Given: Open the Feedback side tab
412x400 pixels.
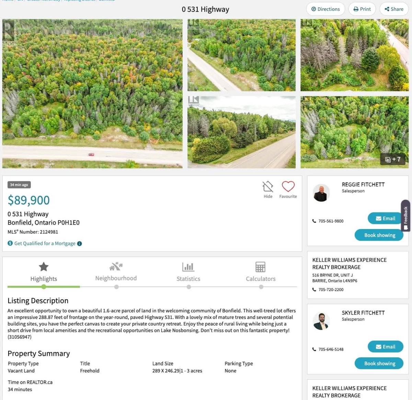Looking at the screenshot, I should [405, 216].
